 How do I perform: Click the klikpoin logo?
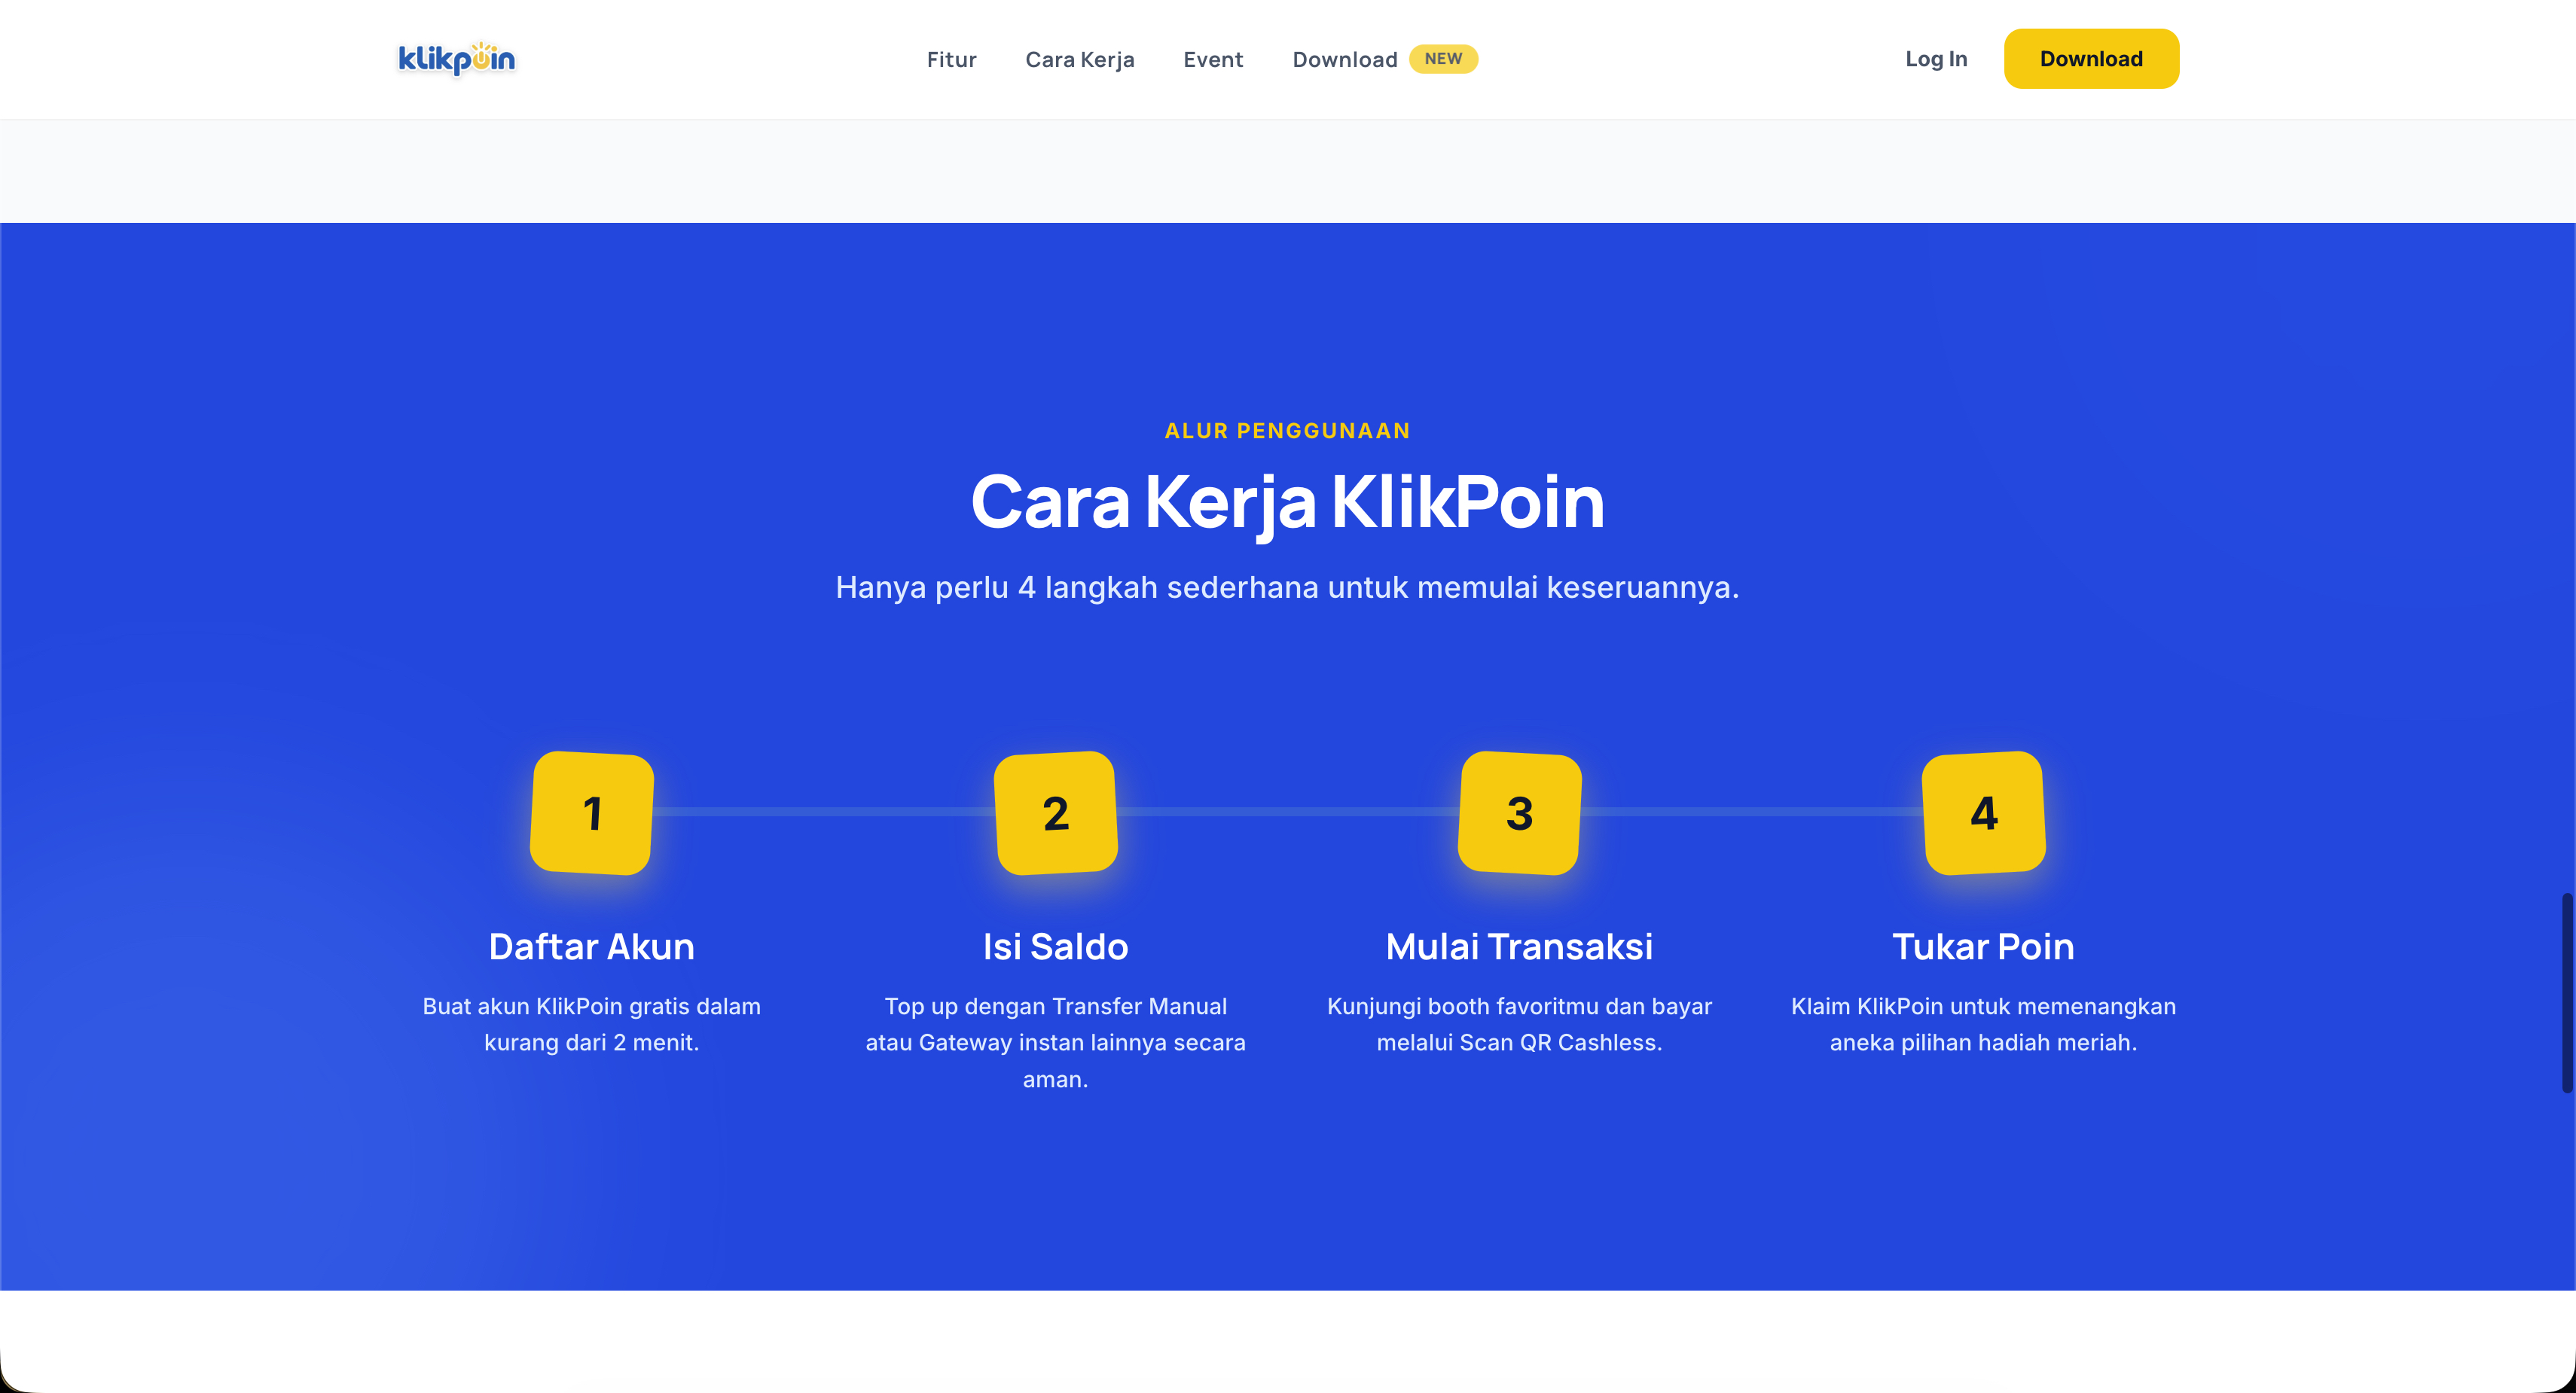click(x=456, y=59)
